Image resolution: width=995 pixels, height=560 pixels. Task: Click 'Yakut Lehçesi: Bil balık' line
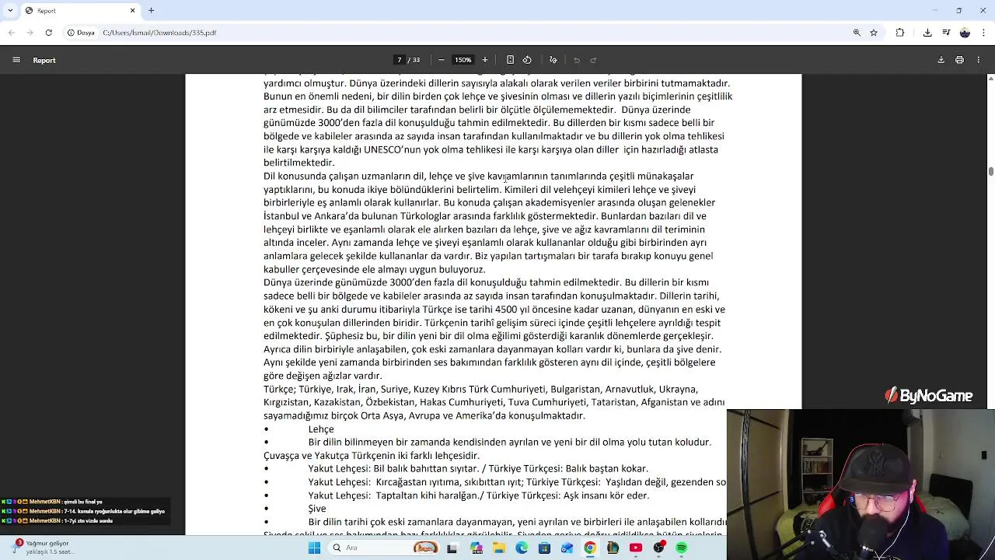(x=477, y=469)
